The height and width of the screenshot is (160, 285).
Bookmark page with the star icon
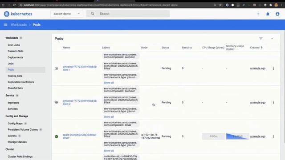coord(220,5)
